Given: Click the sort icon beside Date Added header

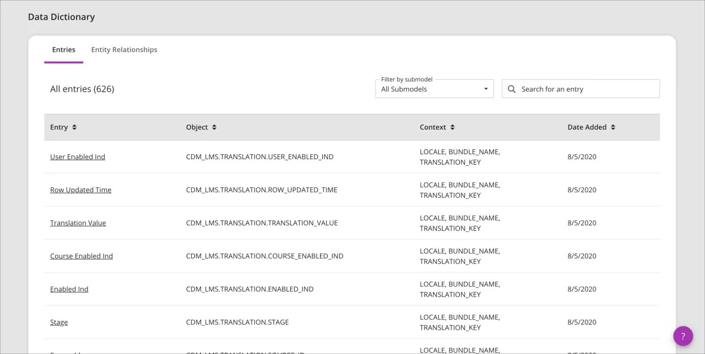Looking at the screenshot, I should [612, 127].
